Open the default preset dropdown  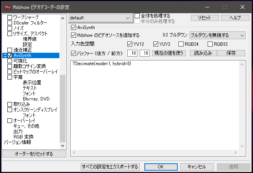(x=100, y=18)
